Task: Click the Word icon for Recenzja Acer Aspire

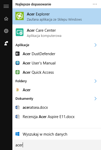Action: (x=18, y=116)
